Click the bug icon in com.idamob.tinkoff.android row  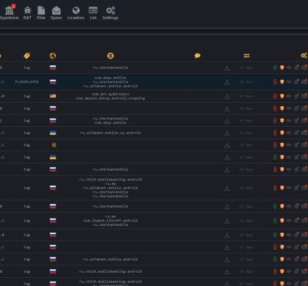pos(296,220)
